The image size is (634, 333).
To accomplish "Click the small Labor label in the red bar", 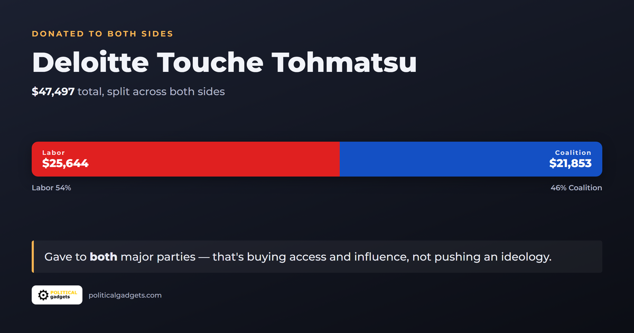I will pyautogui.click(x=53, y=153).
